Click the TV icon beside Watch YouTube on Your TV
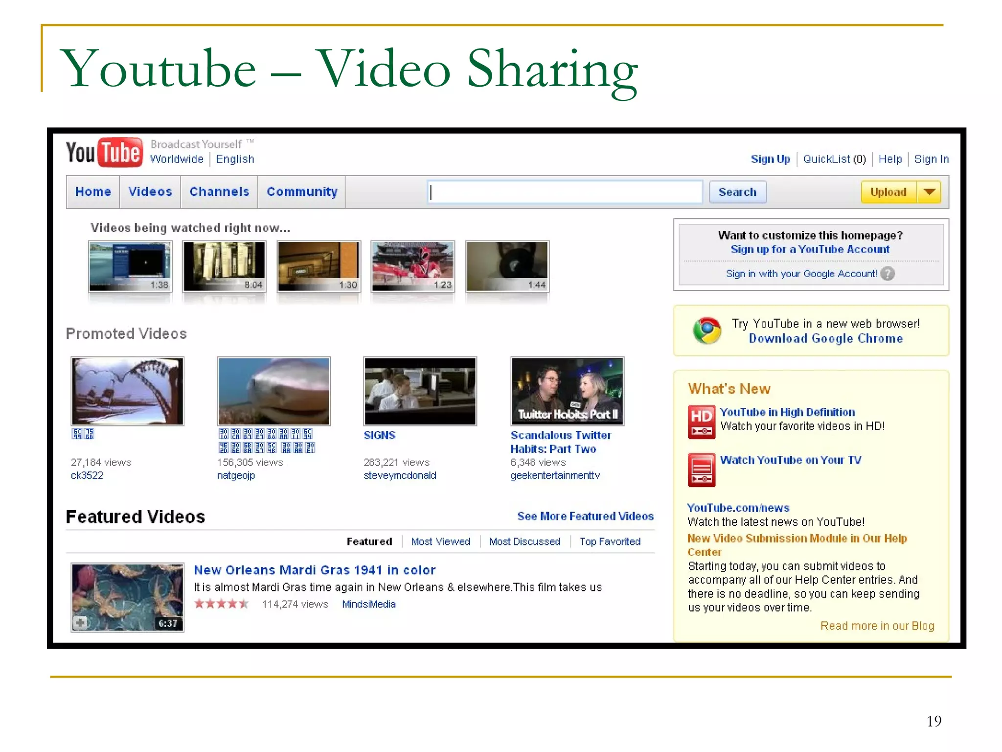 [702, 470]
